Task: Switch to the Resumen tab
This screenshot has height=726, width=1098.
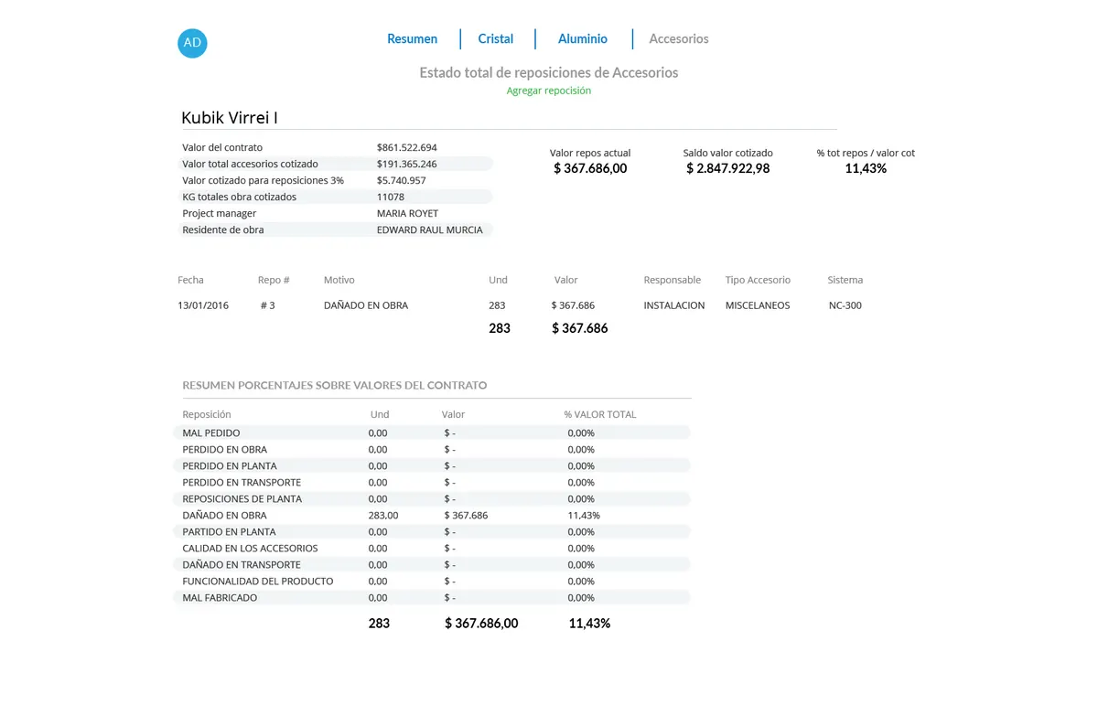Action: click(412, 39)
